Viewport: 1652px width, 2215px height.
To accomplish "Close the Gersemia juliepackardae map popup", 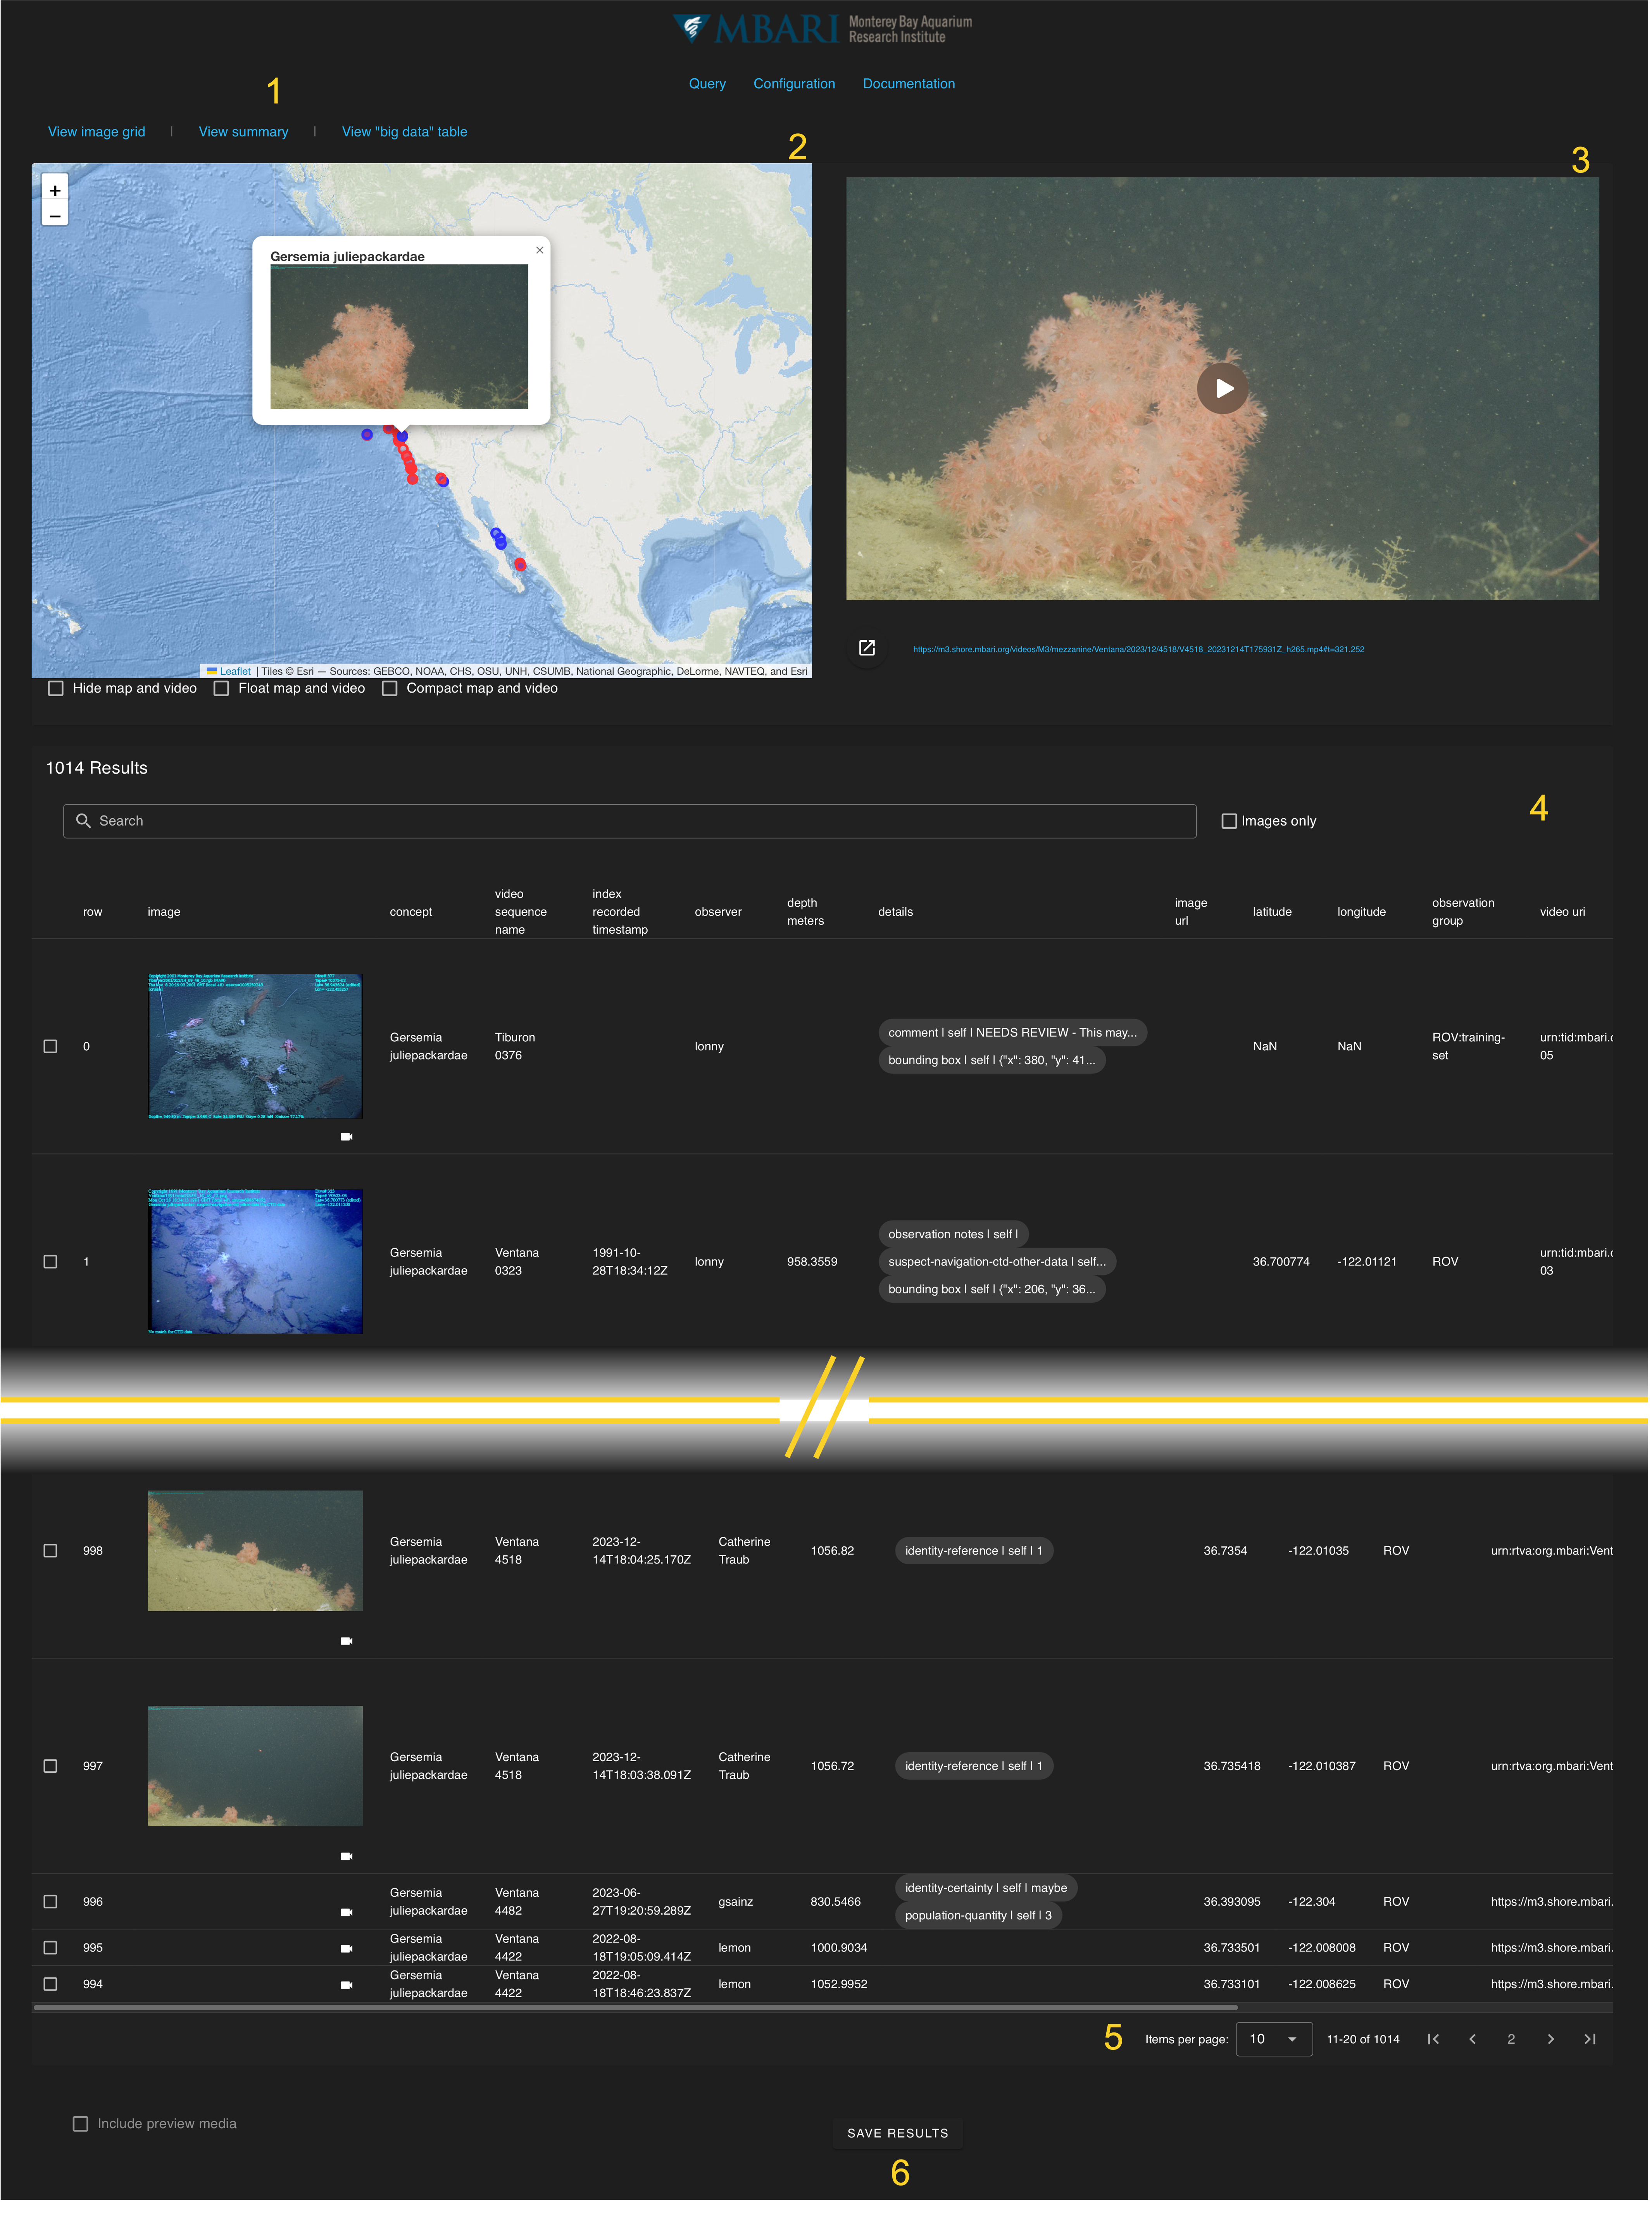I will [540, 250].
